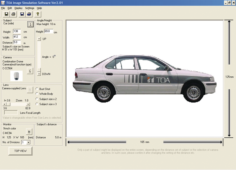Open Help using the question mark icon

(x=38, y=14)
